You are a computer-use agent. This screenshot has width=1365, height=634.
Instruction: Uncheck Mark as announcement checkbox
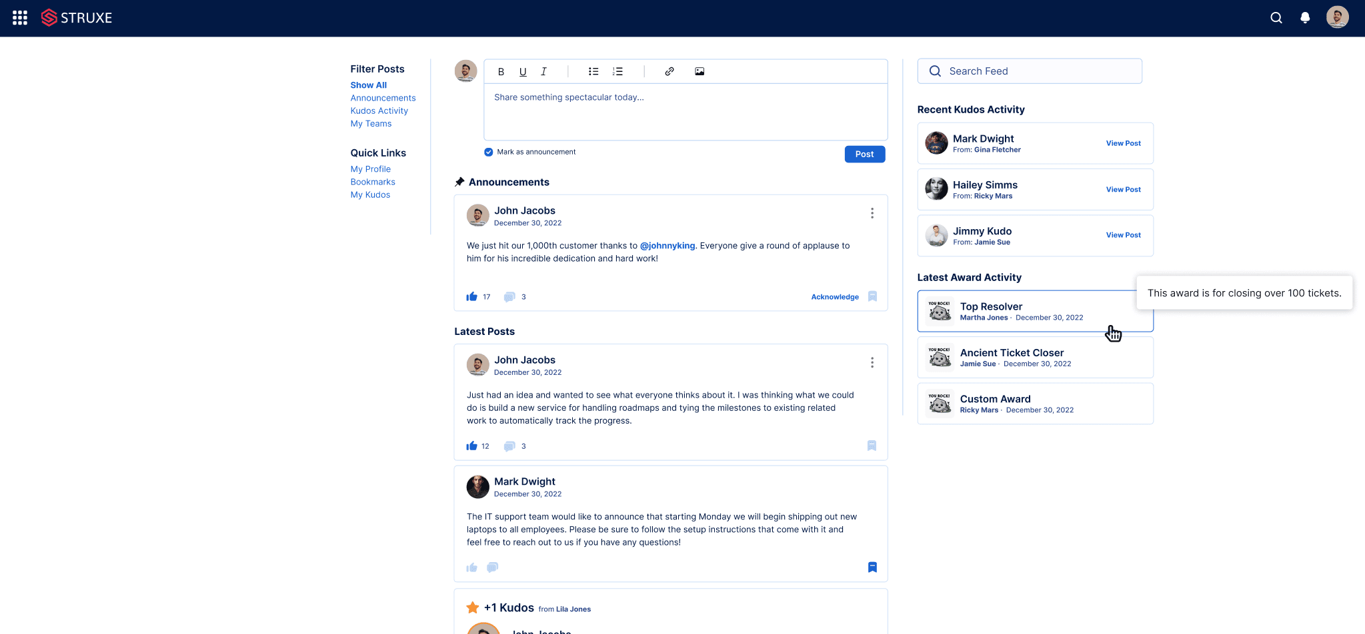point(489,153)
